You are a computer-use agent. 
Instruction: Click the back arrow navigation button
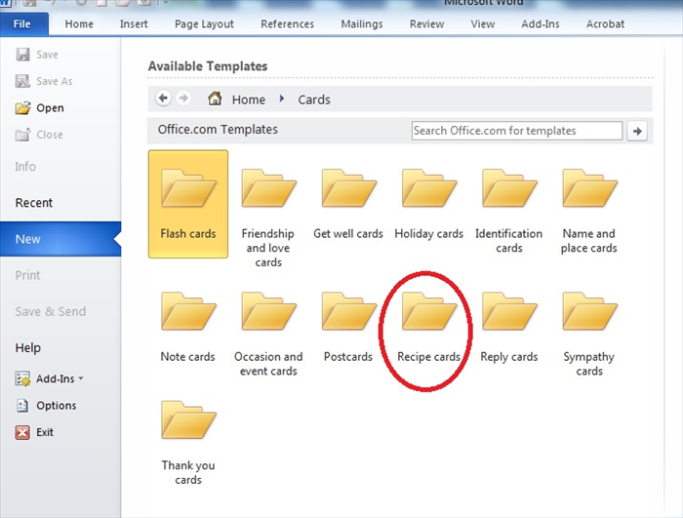pos(163,98)
